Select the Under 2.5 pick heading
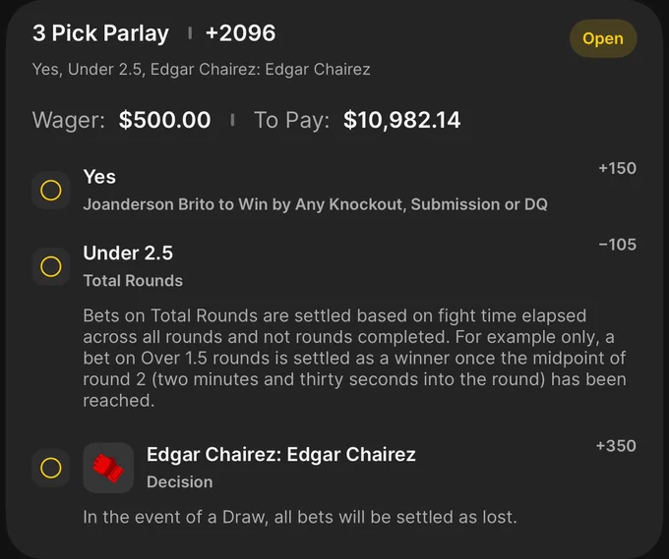This screenshot has width=669, height=559. (x=128, y=253)
